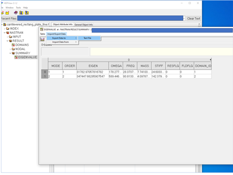Click the HDF4 library version icon
Screen dimensions: 233x175
pos(21,13)
